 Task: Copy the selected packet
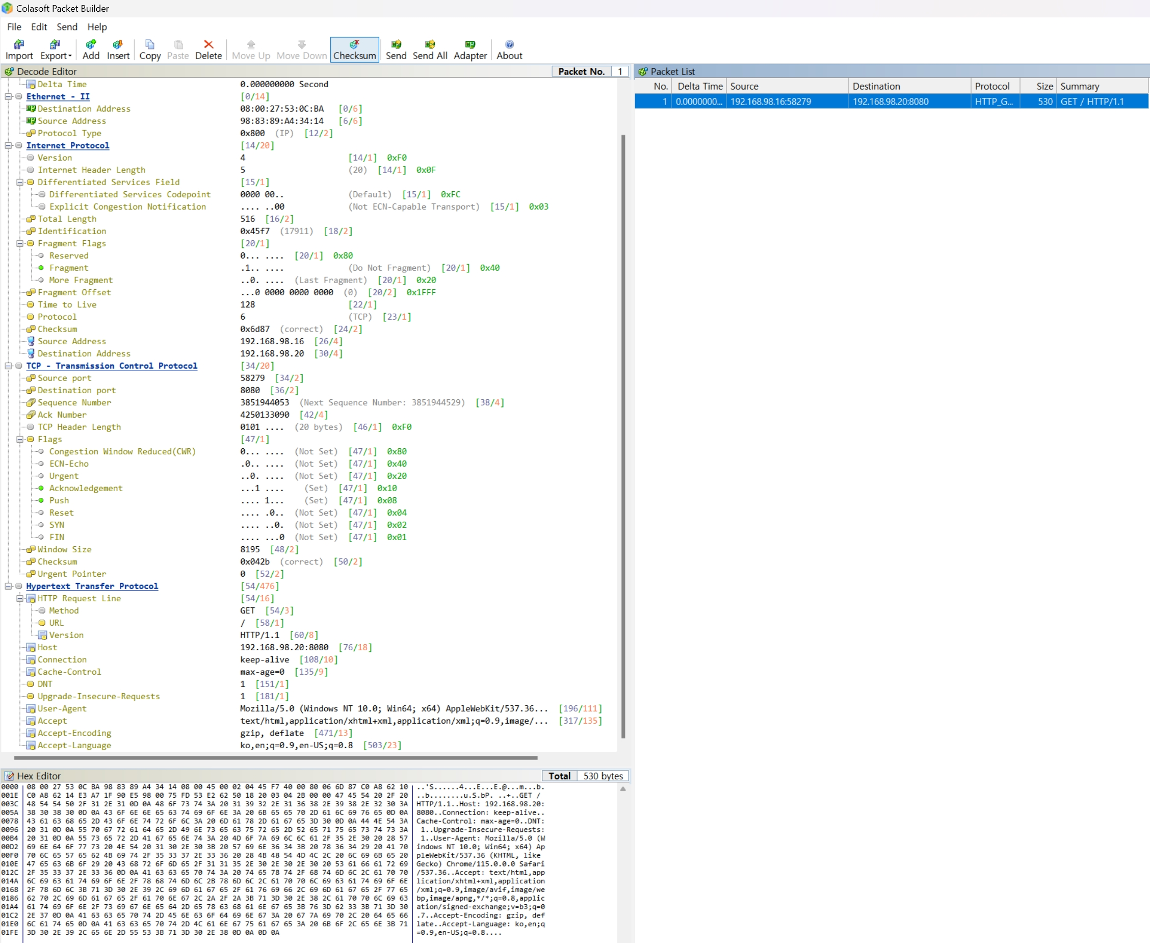pyautogui.click(x=150, y=49)
